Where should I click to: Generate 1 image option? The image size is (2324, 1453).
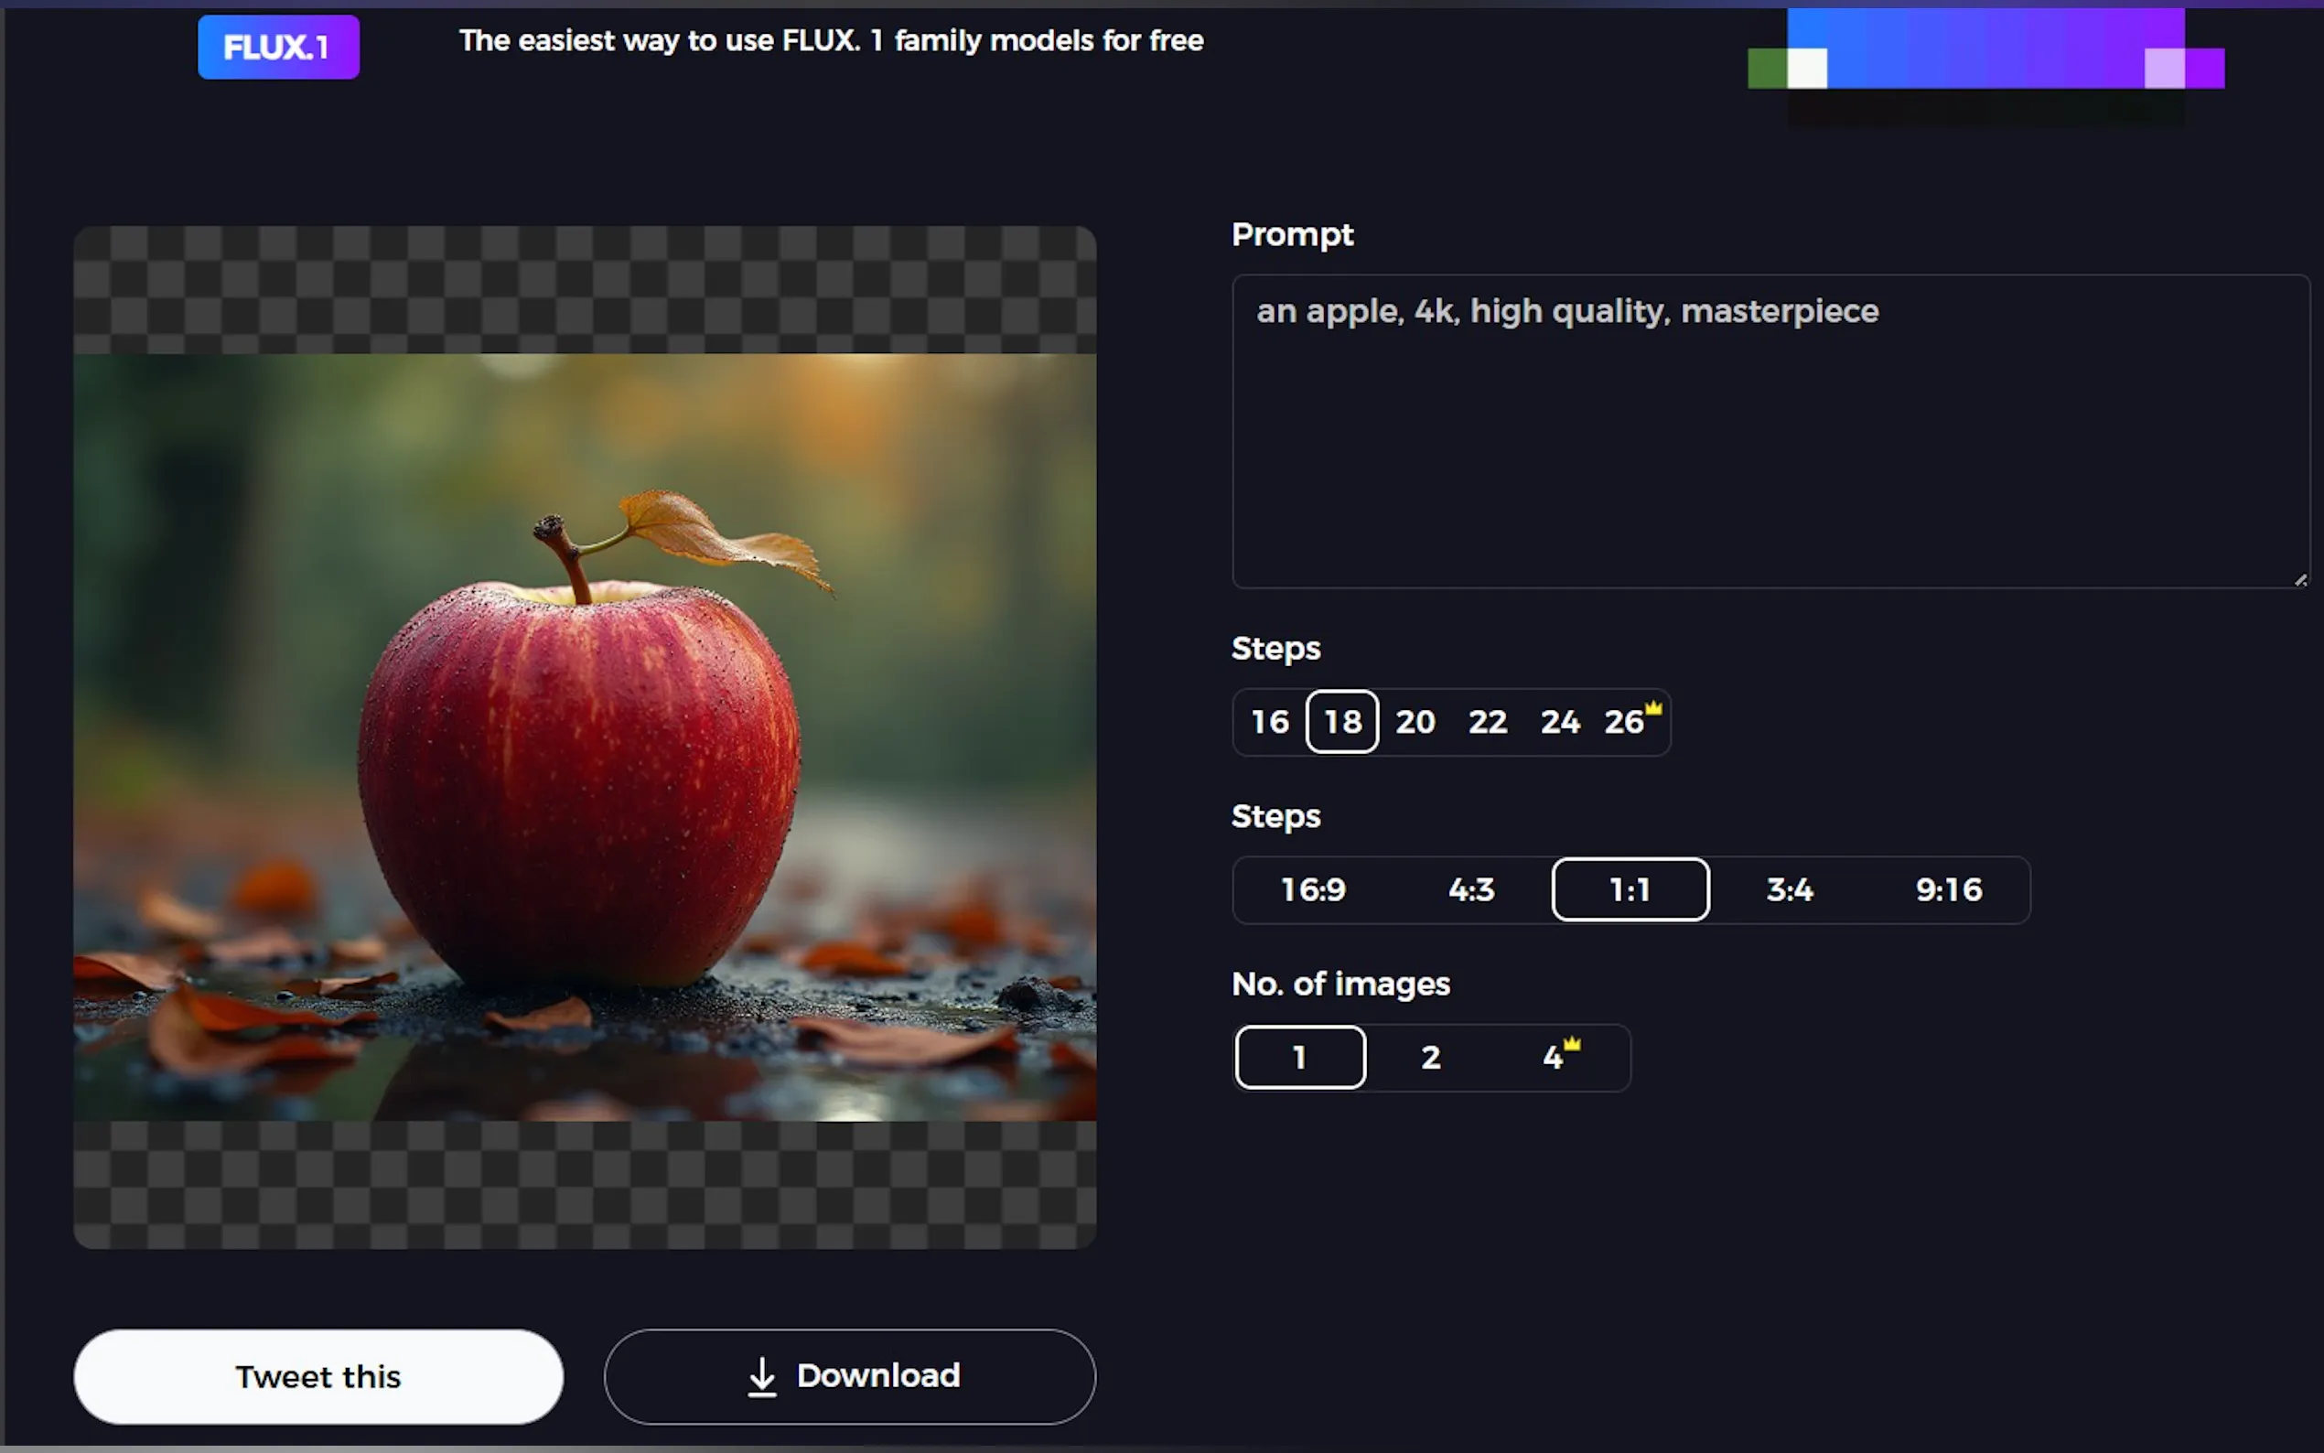pyautogui.click(x=1300, y=1057)
